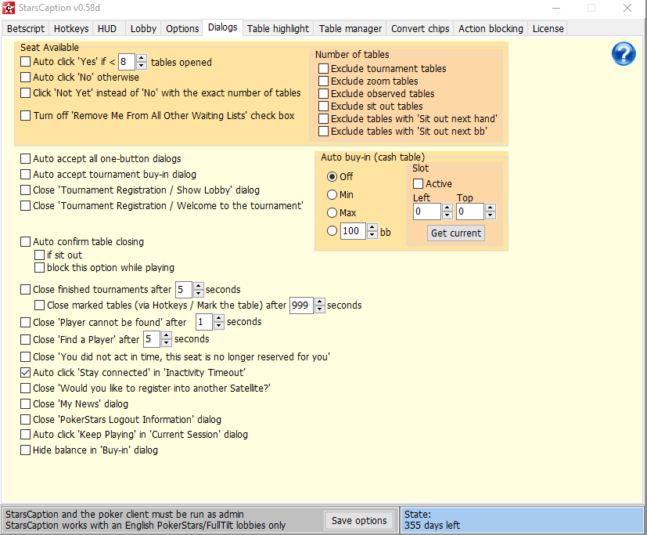Viewport: 647px width, 535px height.
Task: Tick Close 'You did not act in time'
Action: click(x=26, y=357)
